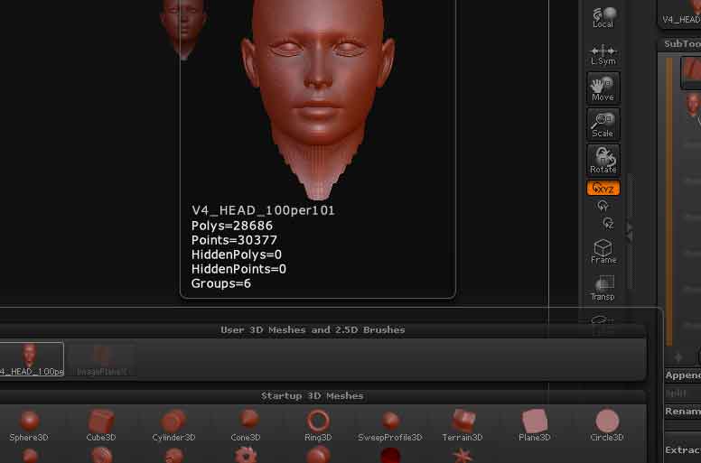Click the HiddenPolys=0 readout
Viewport: 701px width, 463px height.
coord(236,255)
